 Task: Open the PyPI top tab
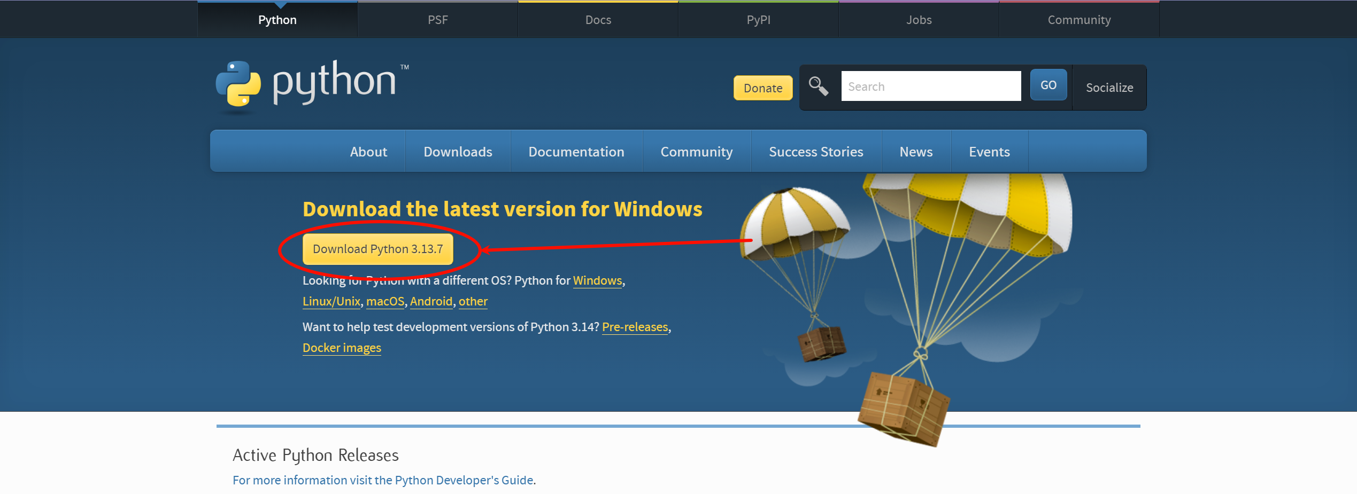[x=759, y=20]
